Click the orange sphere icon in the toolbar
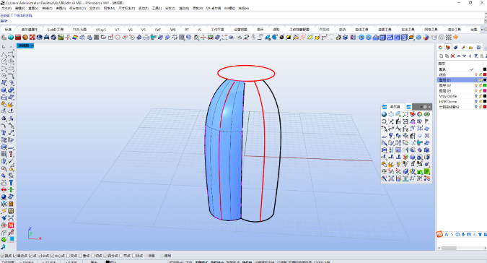The width and height of the screenshot is (487, 263). (25, 38)
